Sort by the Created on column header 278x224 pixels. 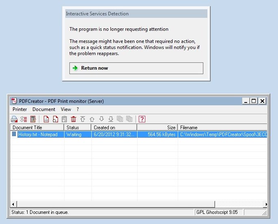(x=114, y=128)
